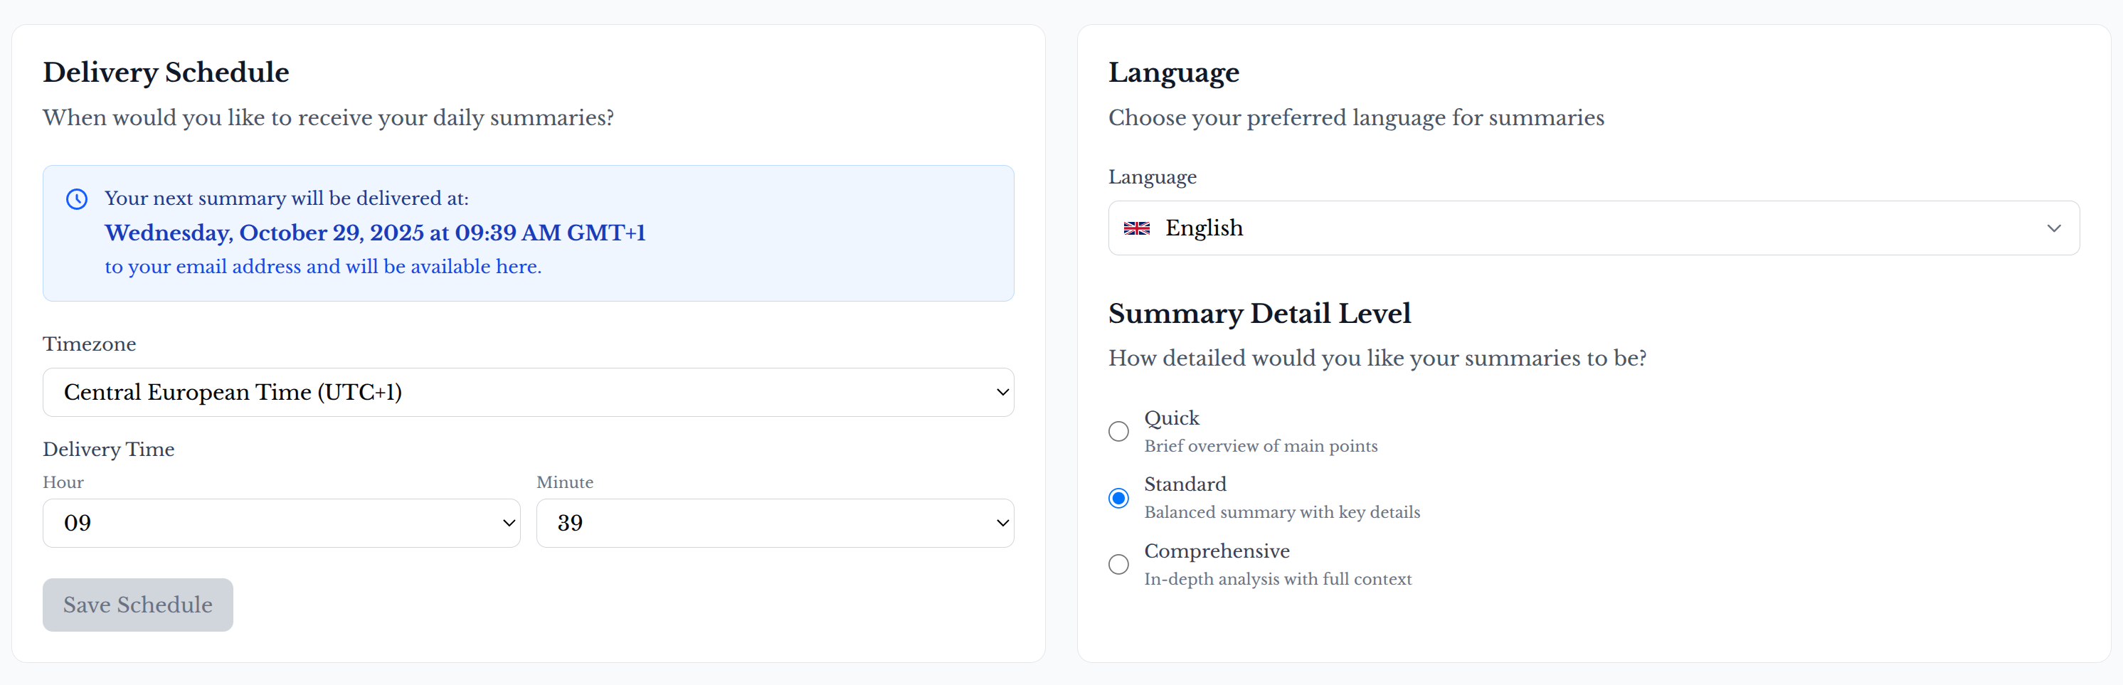Open the Timezone selection dropdown
Image resolution: width=2123 pixels, height=685 pixels.
529,393
